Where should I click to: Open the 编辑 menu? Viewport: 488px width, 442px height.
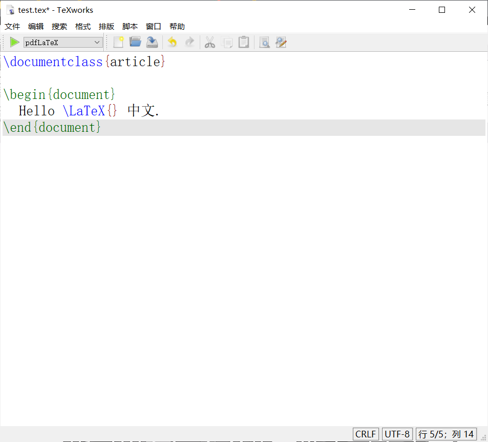point(36,27)
